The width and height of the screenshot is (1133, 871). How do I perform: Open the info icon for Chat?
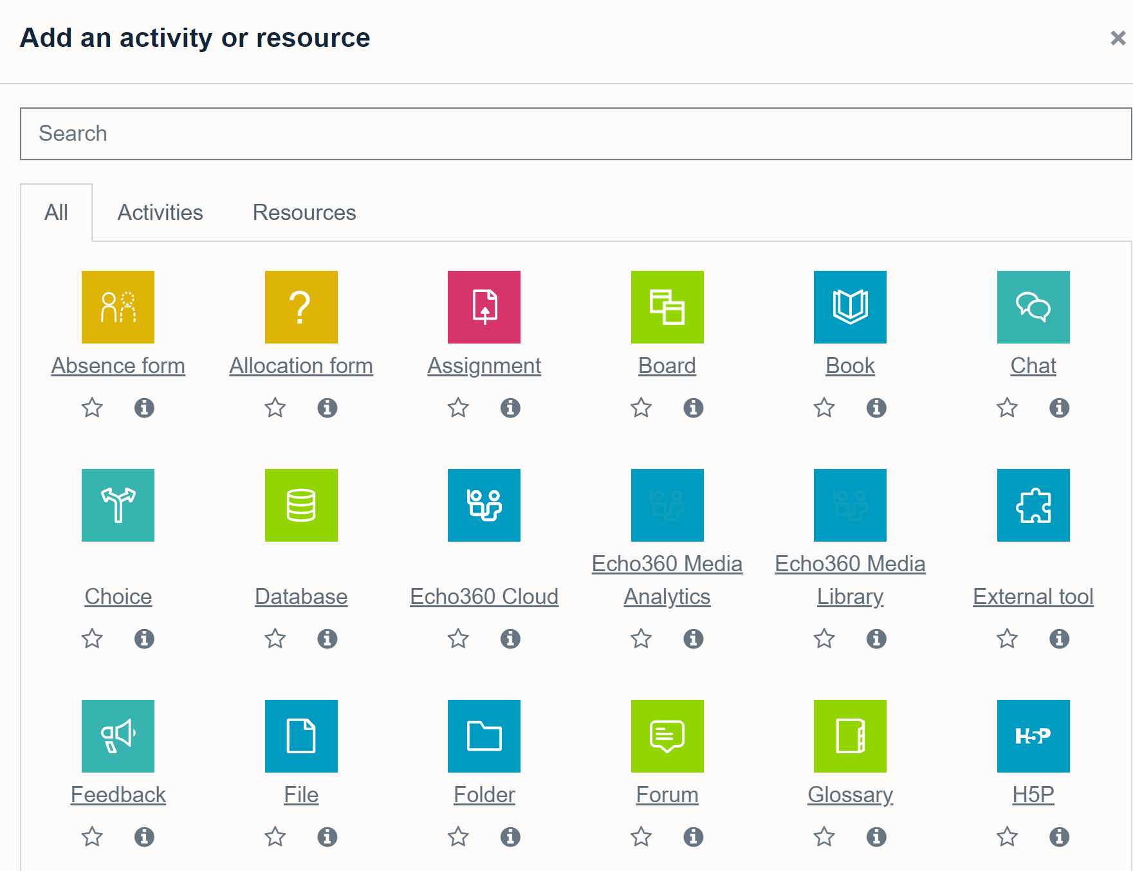coord(1059,407)
